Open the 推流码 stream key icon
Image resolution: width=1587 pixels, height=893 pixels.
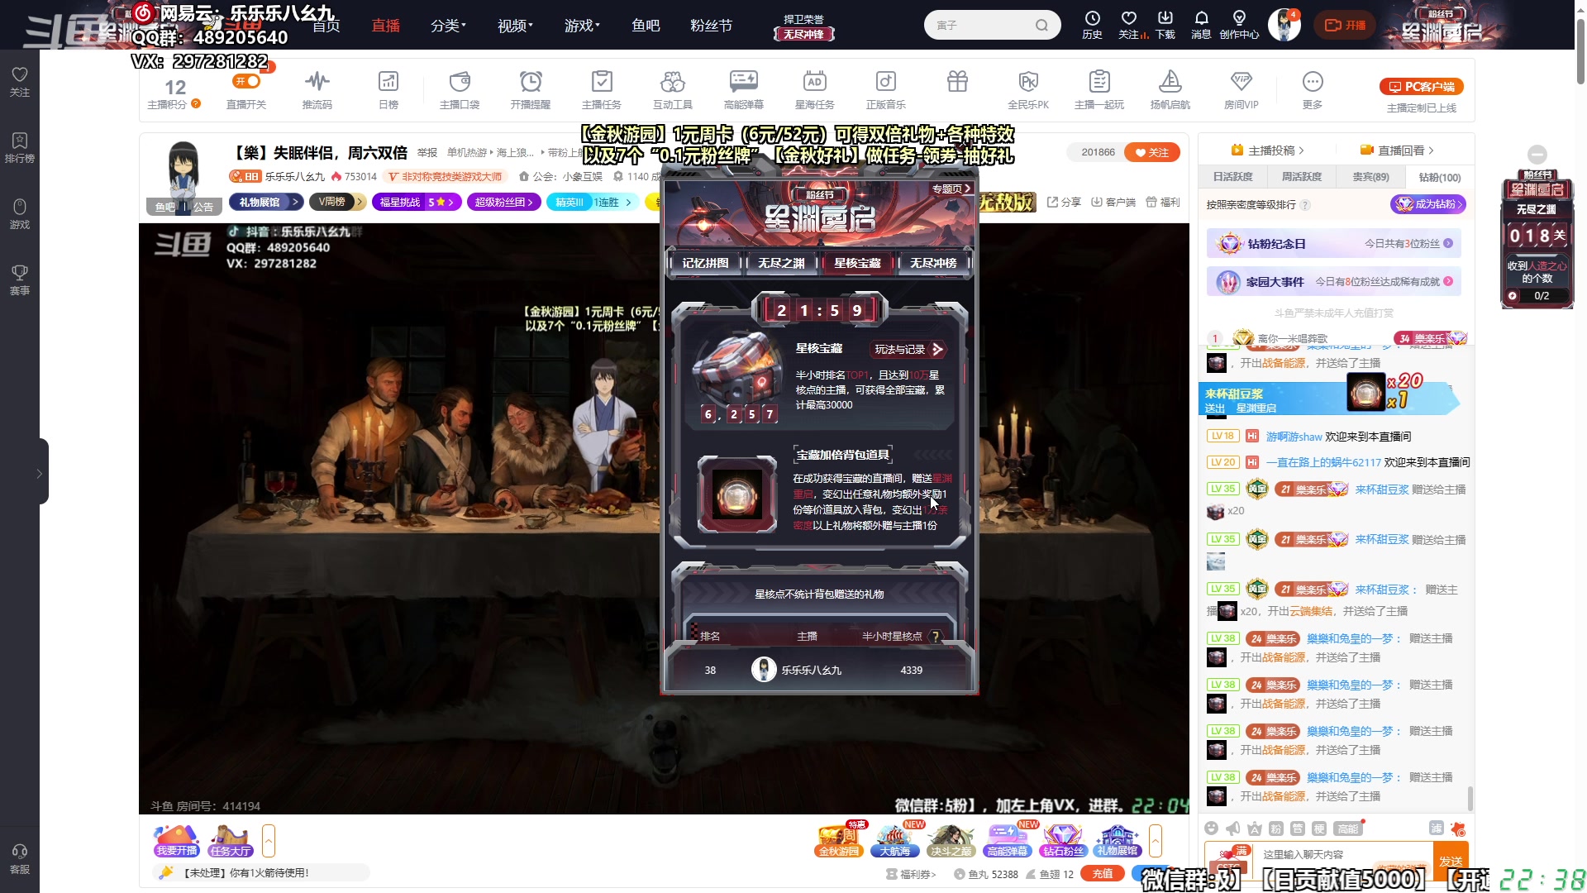317,89
